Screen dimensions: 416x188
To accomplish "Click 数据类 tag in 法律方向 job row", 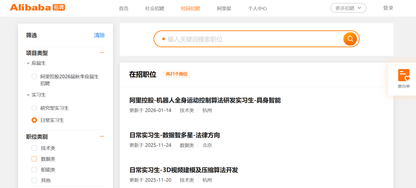I will pyautogui.click(x=187, y=145).
